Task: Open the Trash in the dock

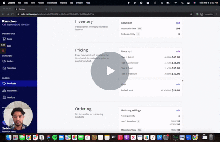Action: [211, 137]
